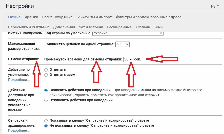
Task: Enable Показывать кнопку "Отправить и архивировать"
Action: [46, 121]
